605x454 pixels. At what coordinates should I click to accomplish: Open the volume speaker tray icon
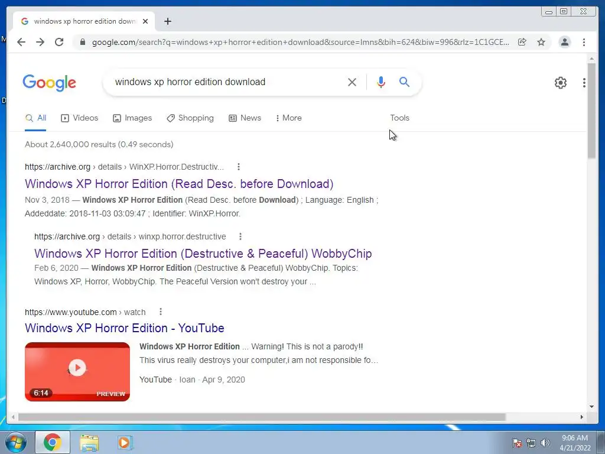(x=545, y=443)
